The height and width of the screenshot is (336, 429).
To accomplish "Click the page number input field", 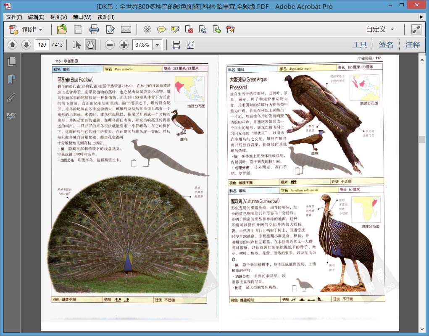I will [42, 45].
